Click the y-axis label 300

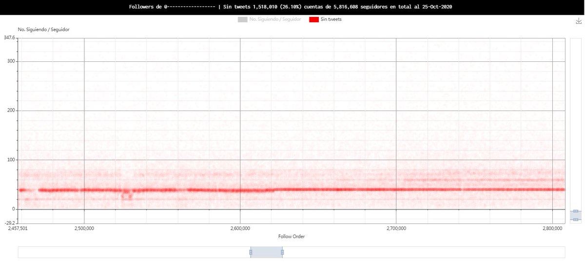tap(11, 61)
